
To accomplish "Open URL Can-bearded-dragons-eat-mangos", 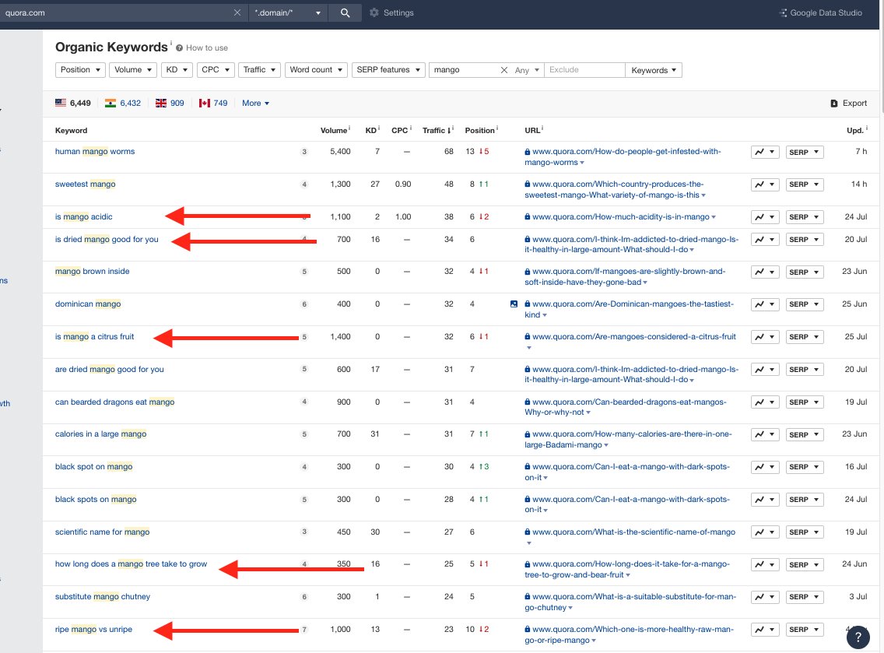I will tap(626, 407).
